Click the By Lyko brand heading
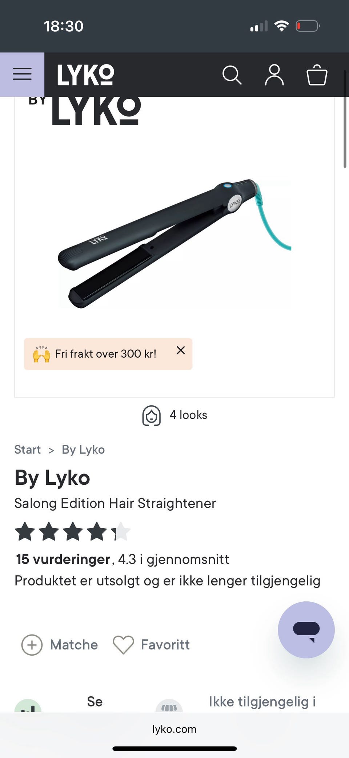Screen dimensions: 349x758 (x=52, y=478)
